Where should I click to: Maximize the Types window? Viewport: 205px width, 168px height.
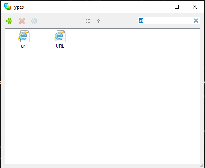177,7
